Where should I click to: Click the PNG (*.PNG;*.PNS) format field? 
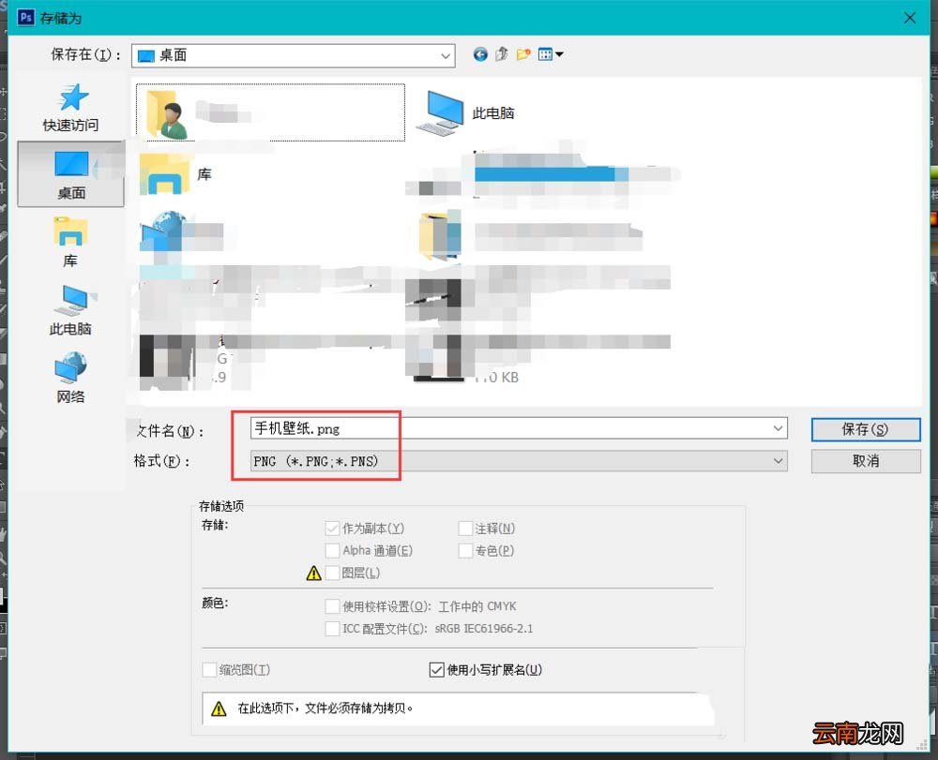519,461
